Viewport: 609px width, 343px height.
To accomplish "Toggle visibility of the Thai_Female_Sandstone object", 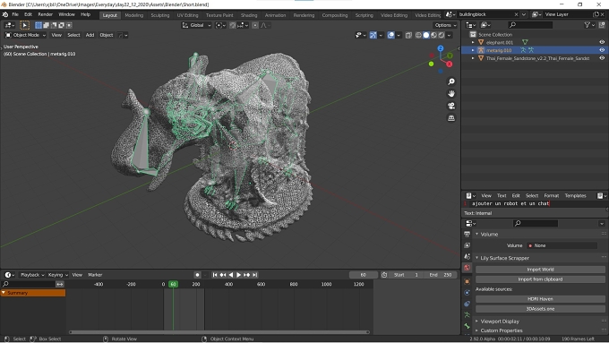I will [x=602, y=58].
